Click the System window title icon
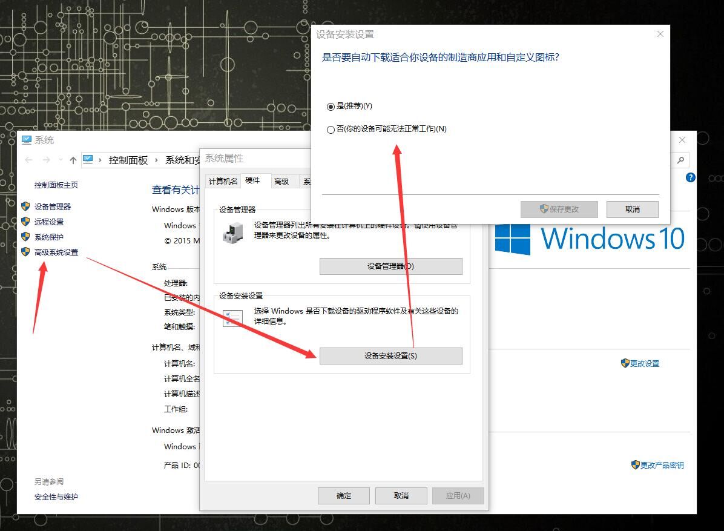 (27, 140)
